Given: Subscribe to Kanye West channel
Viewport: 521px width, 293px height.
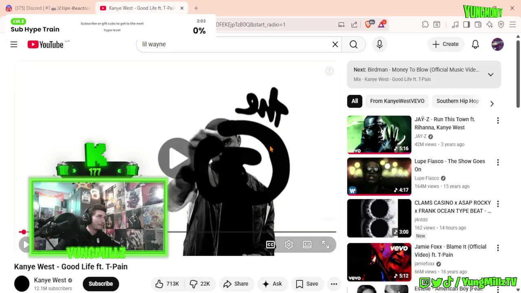Looking at the screenshot, I should click(101, 284).
